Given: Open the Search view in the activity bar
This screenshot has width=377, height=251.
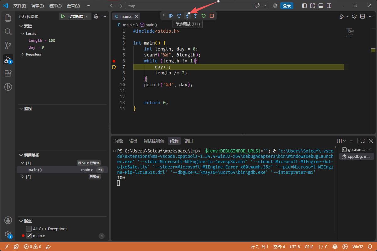Looking at the screenshot, I should [x=8, y=32].
